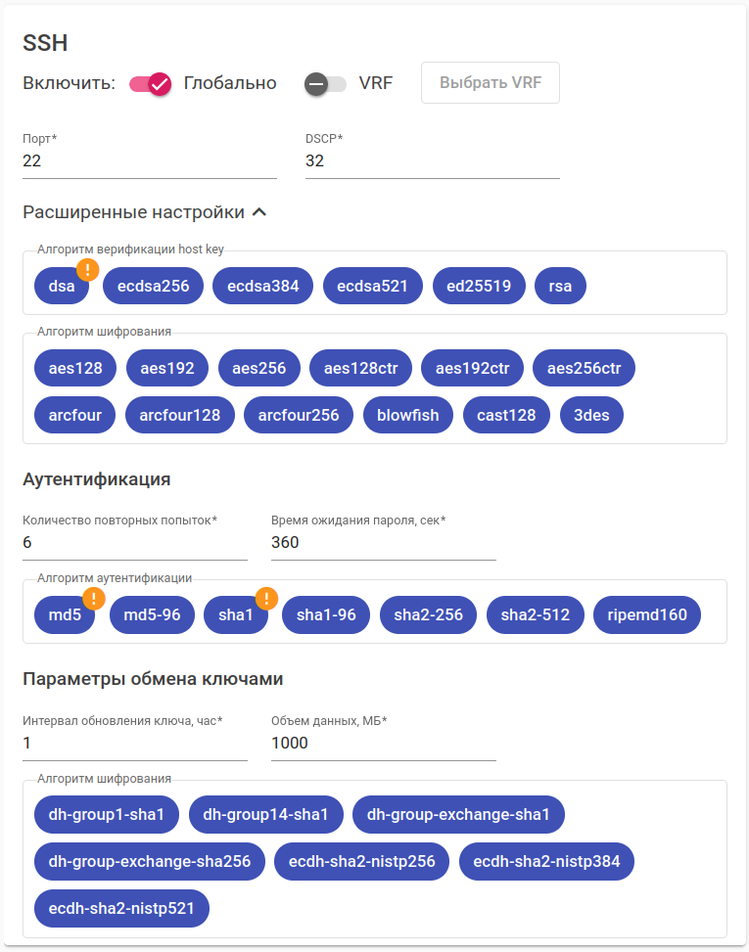
Task: Select the aes256ctr cipher chip
Action: pos(584,369)
